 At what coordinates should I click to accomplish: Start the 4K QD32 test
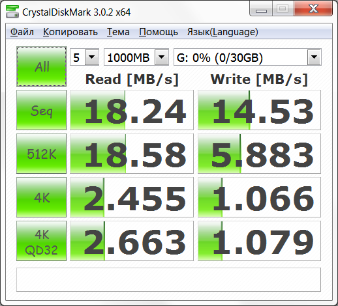pyautogui.click(x=41, y=241)
